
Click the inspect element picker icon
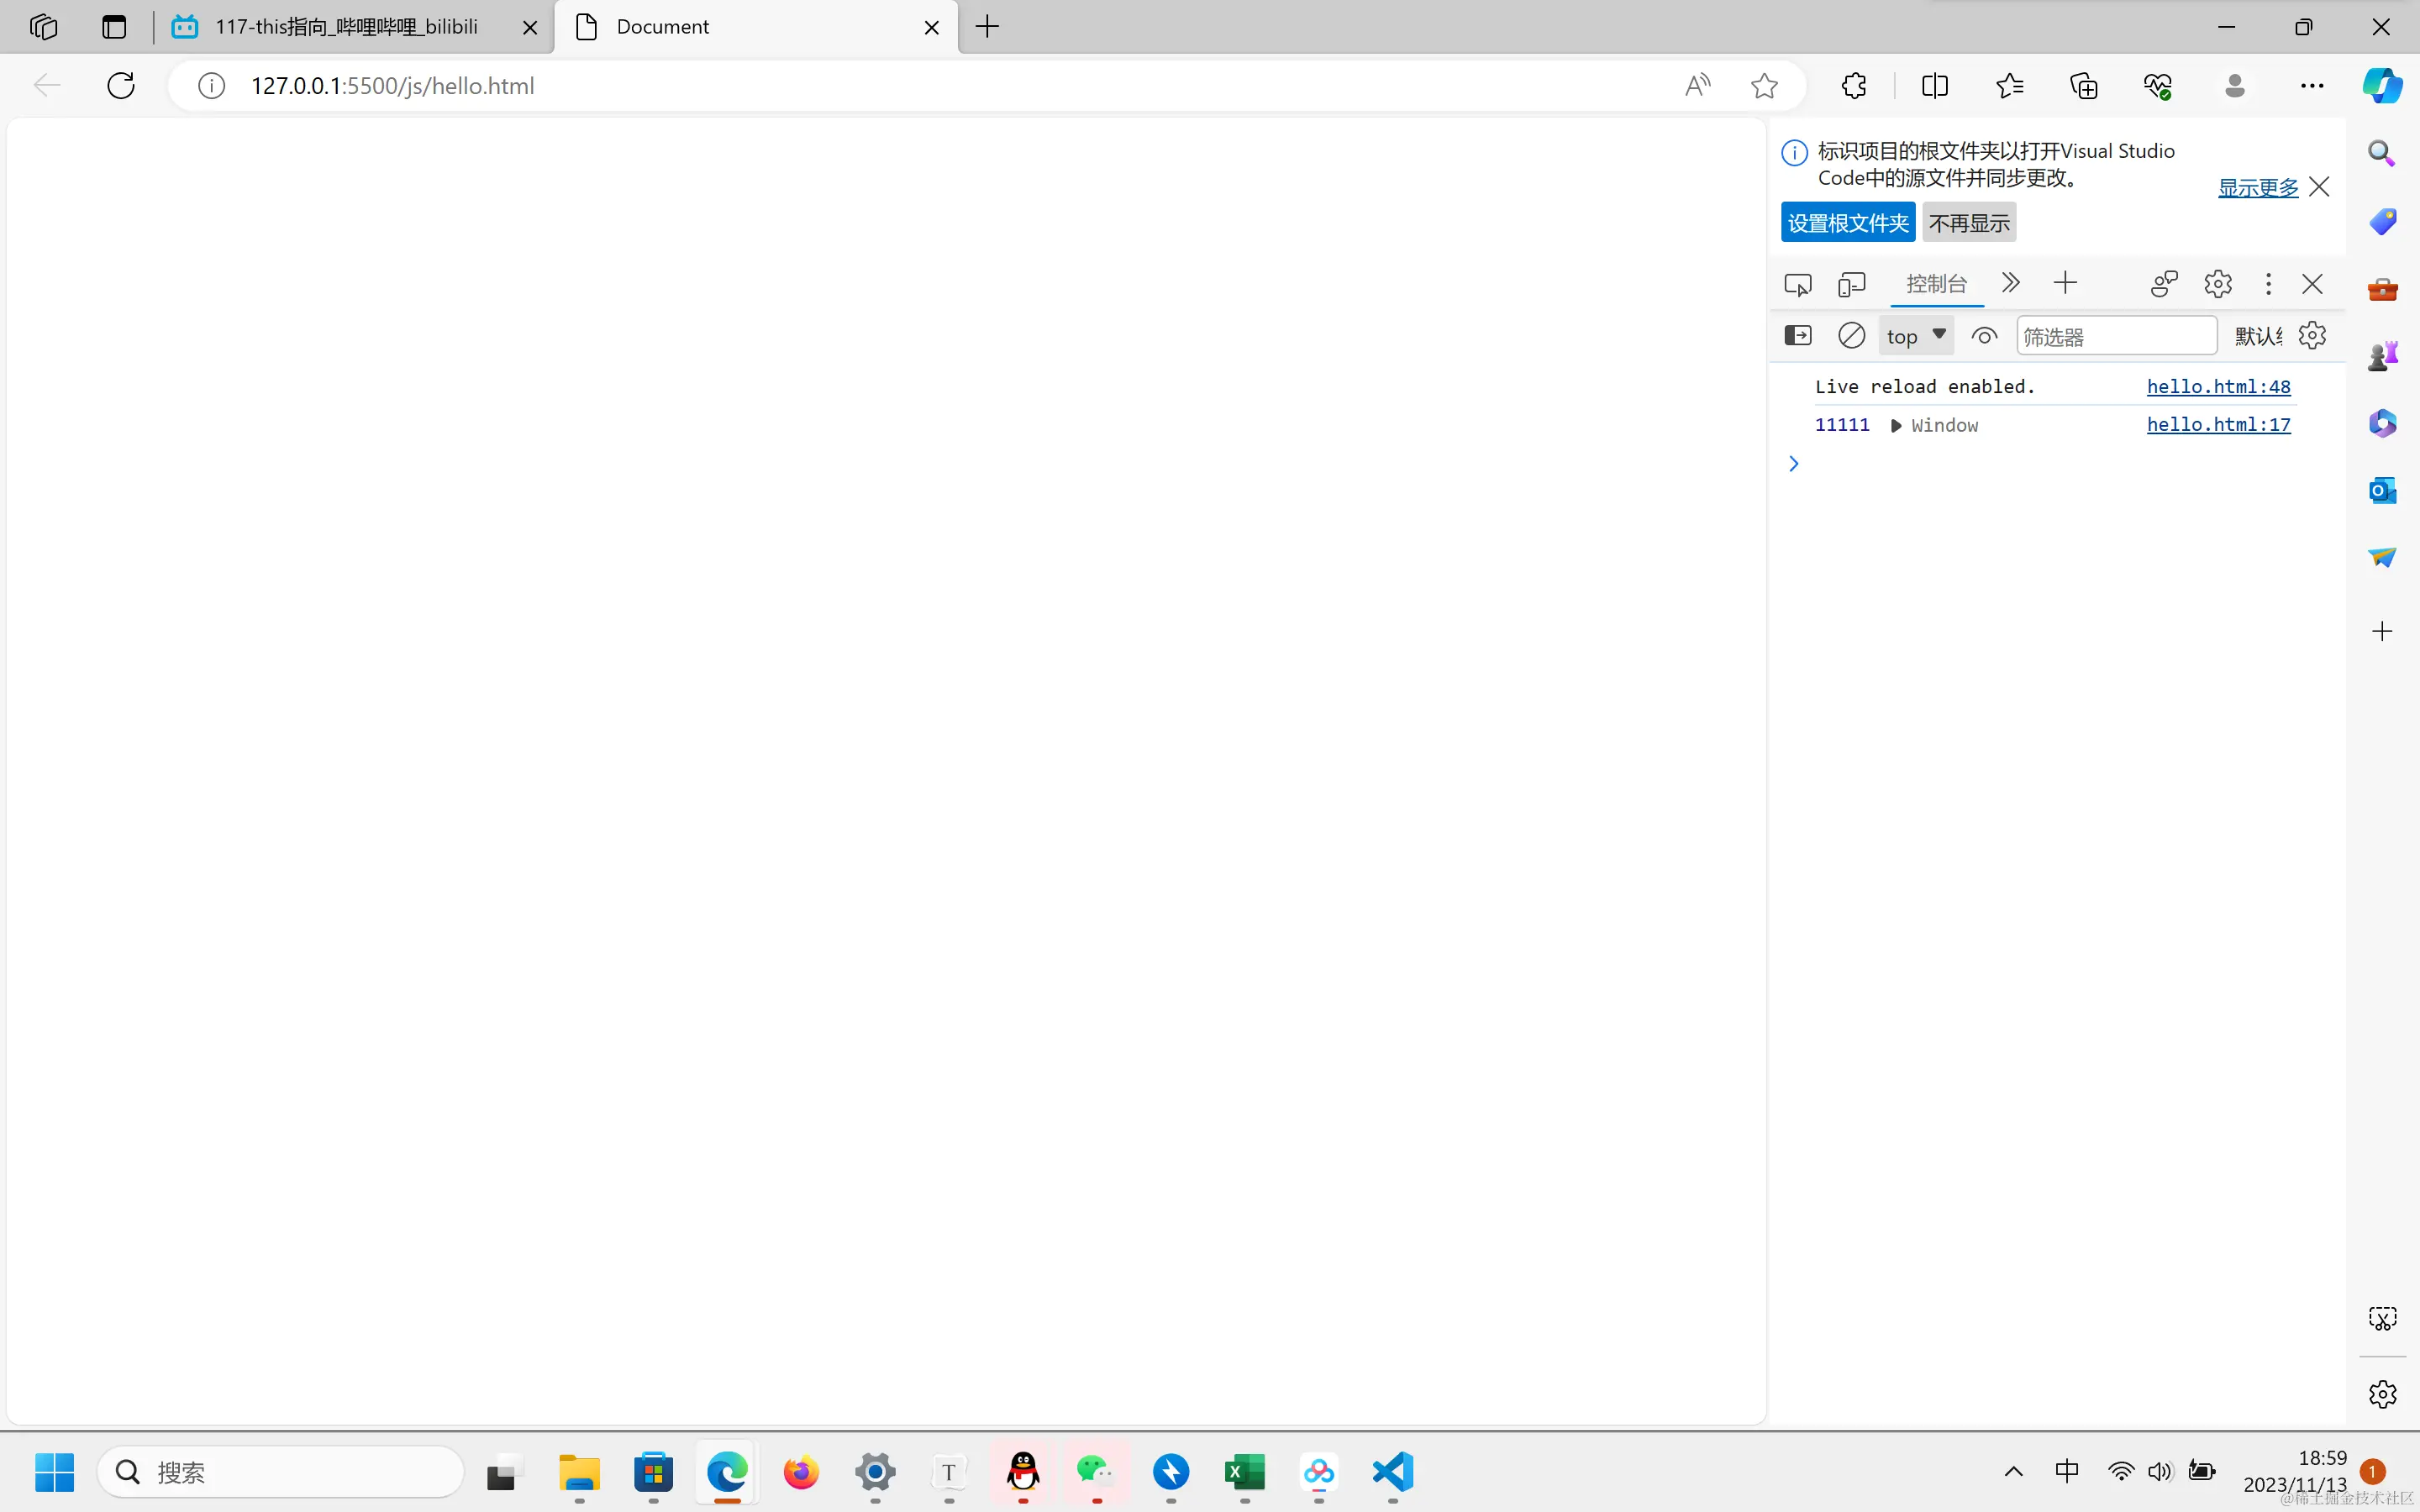tap(1797, 284)
